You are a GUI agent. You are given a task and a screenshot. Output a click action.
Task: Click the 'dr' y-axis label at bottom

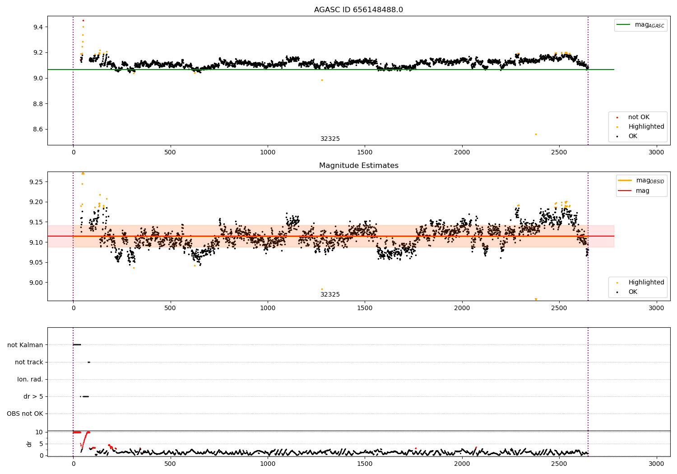point(29,444)
